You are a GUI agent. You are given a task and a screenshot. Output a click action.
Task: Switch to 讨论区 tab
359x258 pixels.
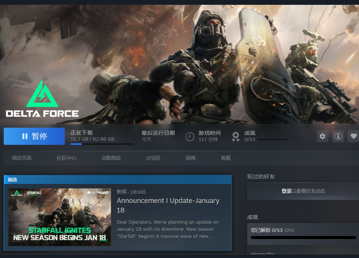pos(153,158)
